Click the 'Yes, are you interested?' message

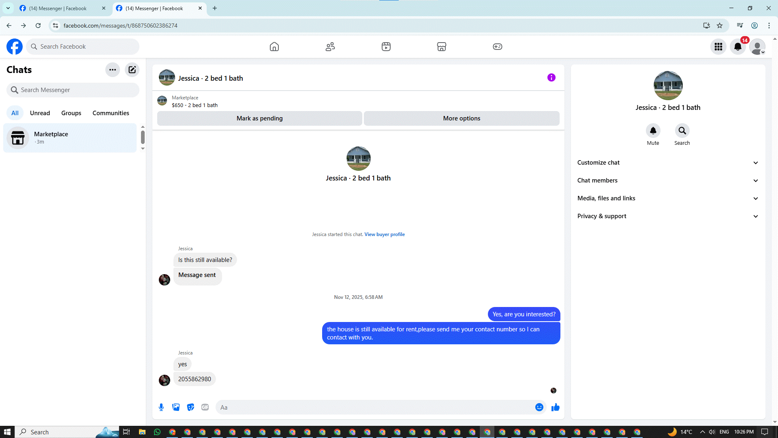524,314
